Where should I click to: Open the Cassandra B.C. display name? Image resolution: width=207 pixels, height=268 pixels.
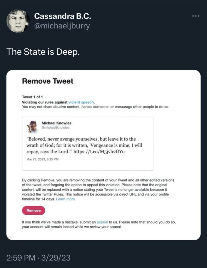63,16
